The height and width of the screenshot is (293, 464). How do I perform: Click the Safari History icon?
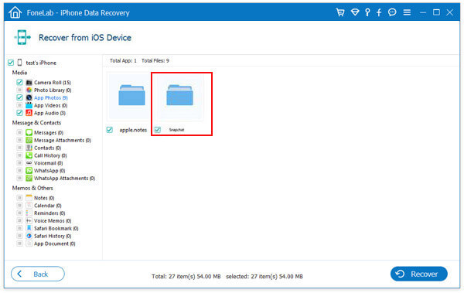tap(29, 236)
